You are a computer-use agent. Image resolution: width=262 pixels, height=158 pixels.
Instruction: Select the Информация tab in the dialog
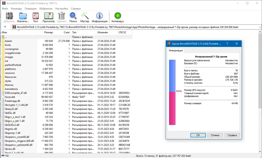pyautogui.click(x=176, y=50)
